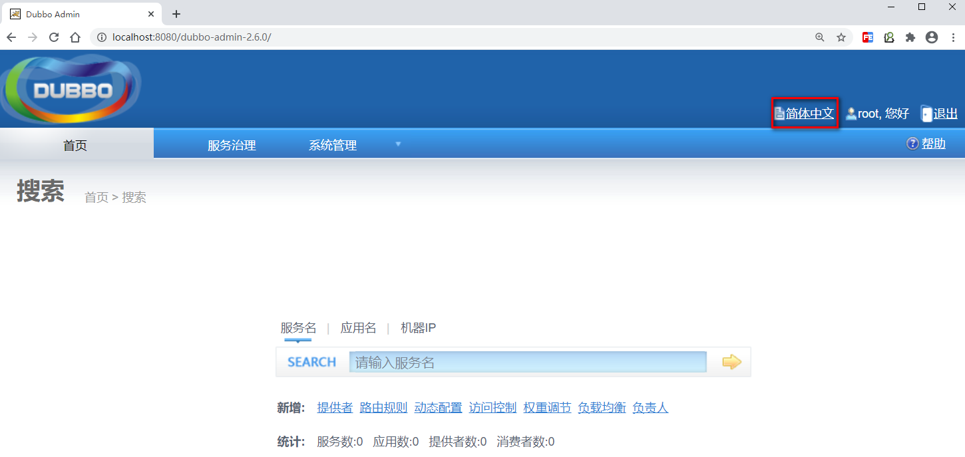Click the SEARCH label
This screenshot has height=457, width=965.
[x=311, y=362]
